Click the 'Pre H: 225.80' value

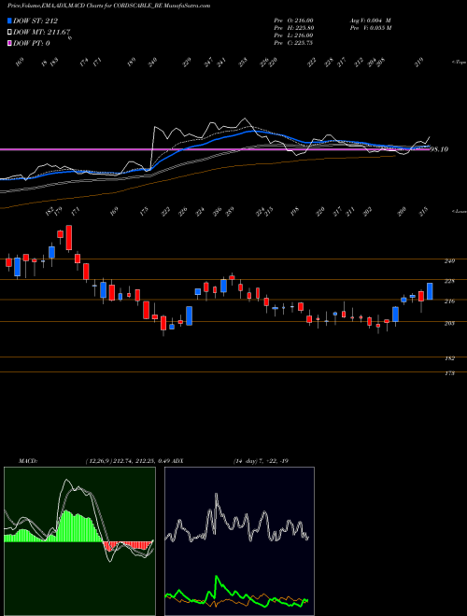pos(293,28)
